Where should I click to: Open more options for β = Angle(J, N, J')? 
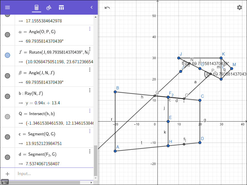90,70
